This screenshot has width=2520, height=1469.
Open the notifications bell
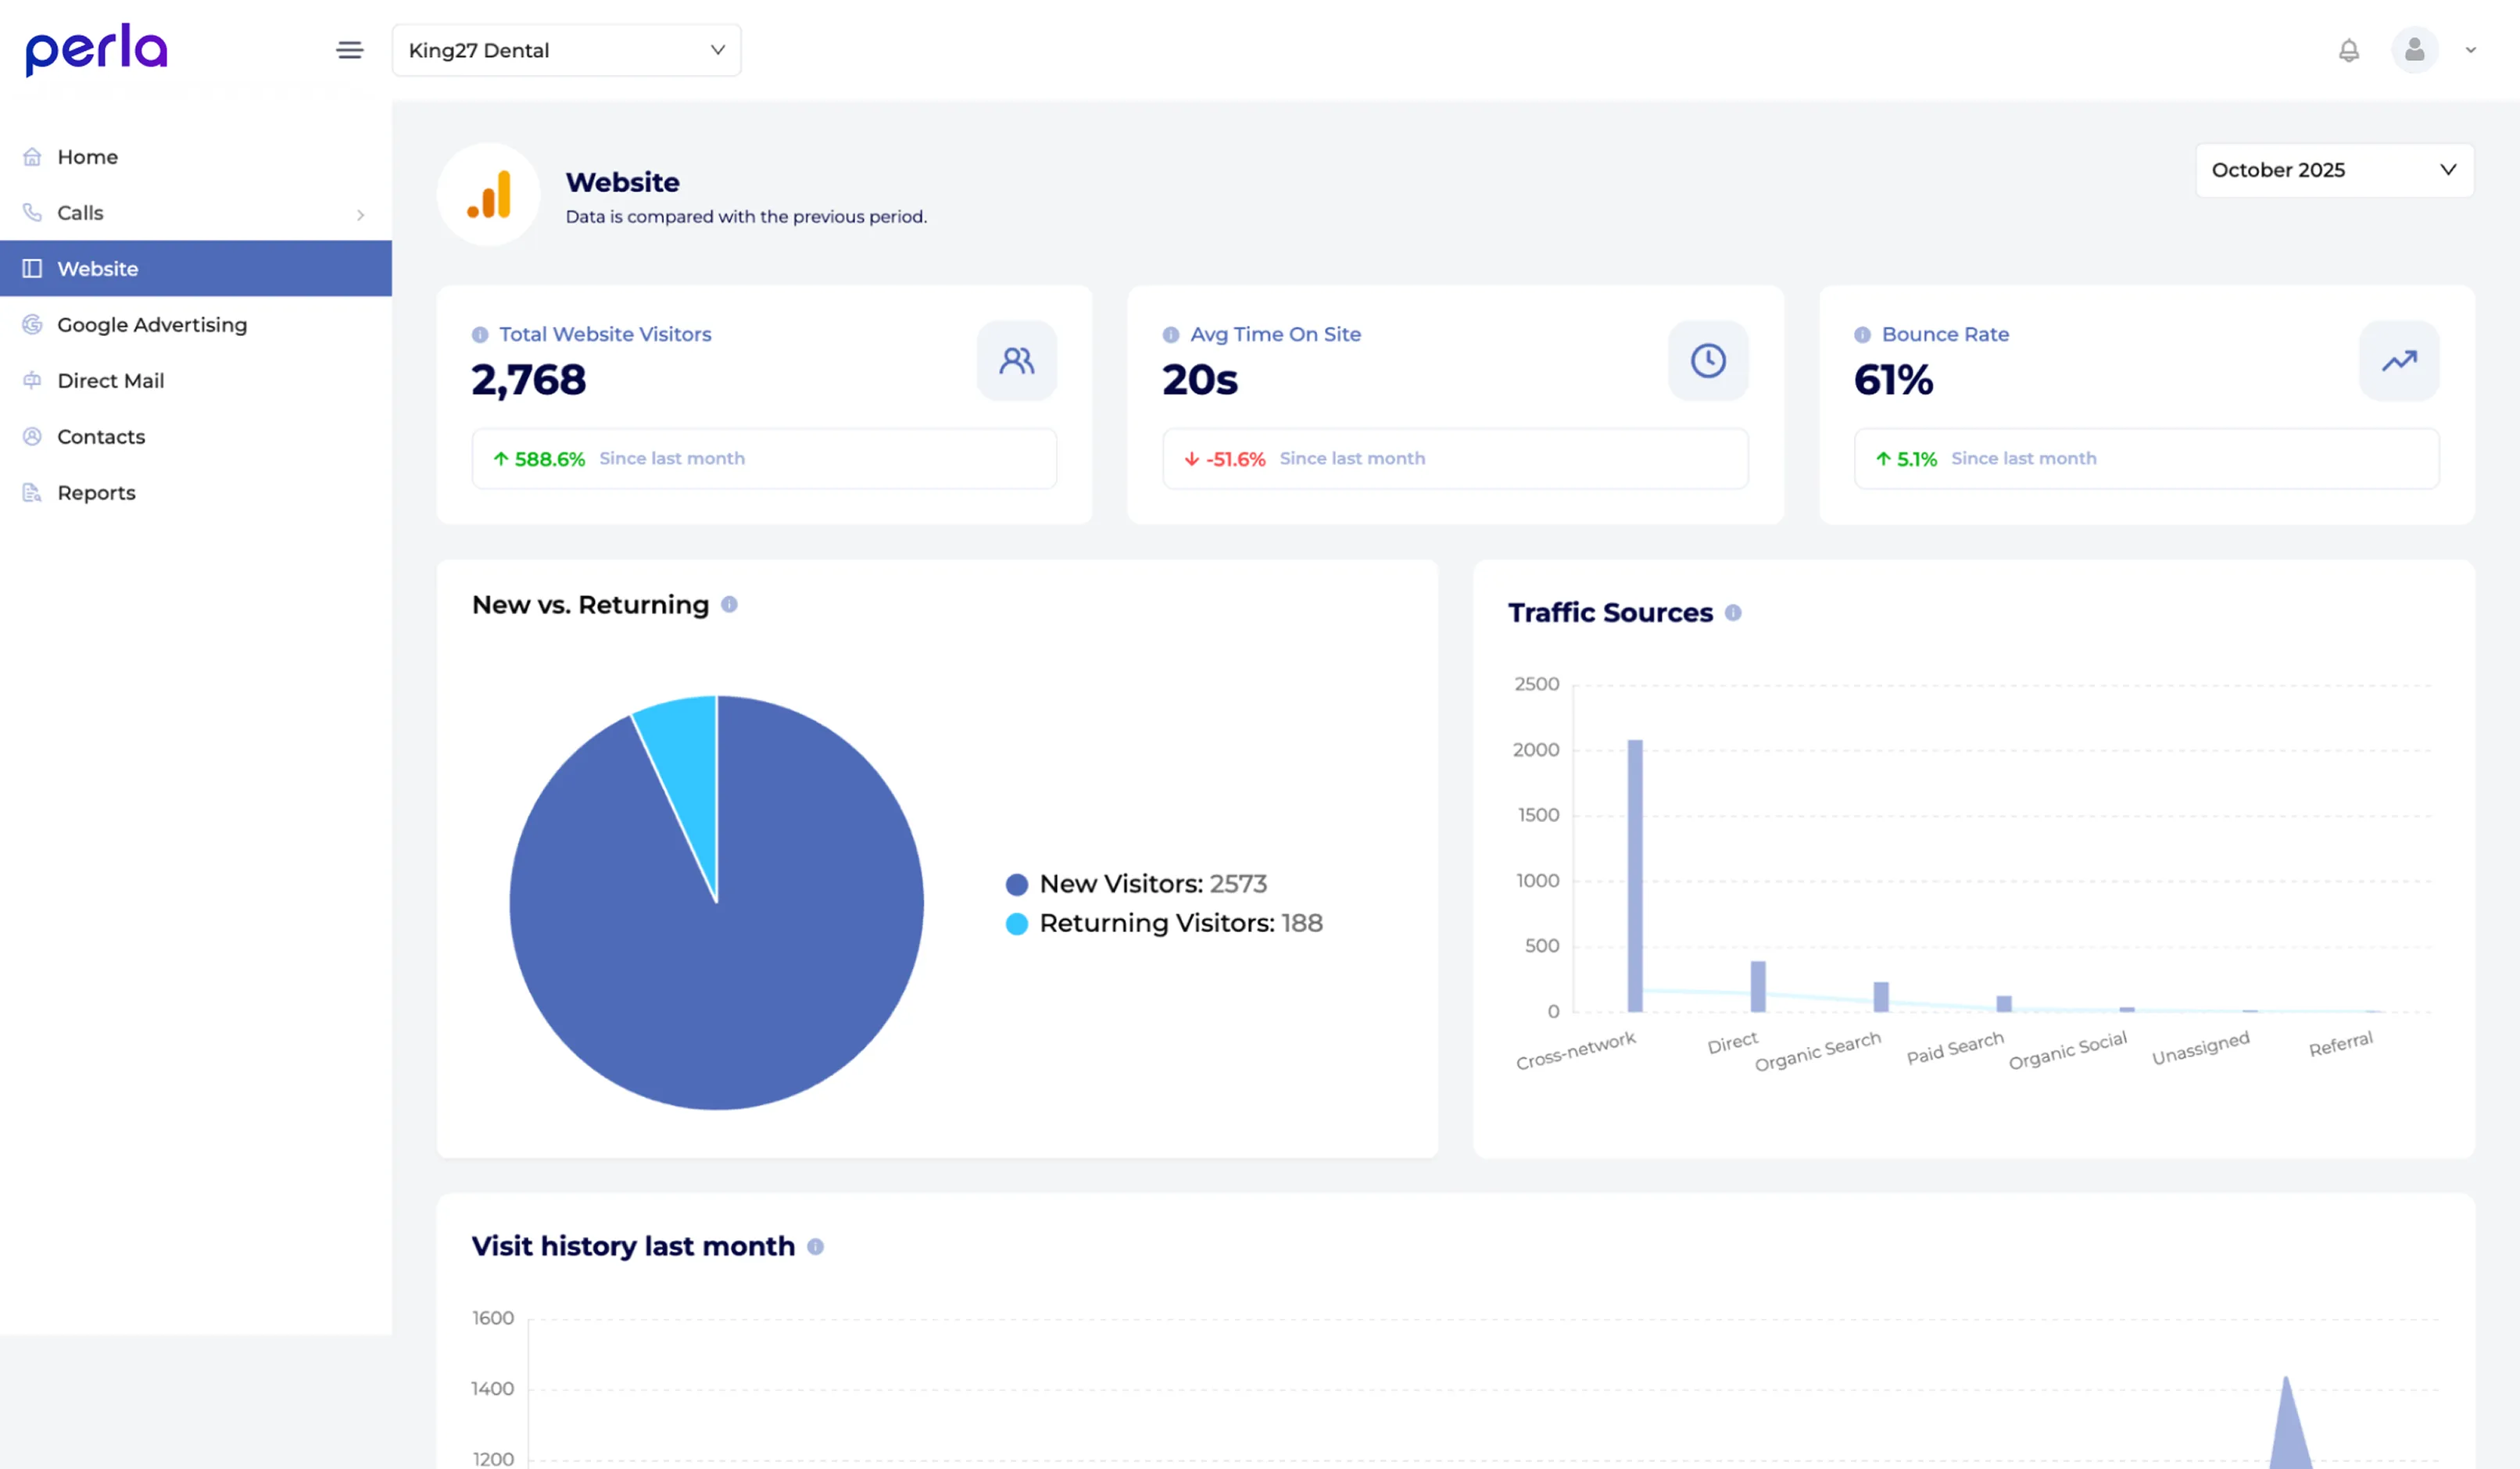(x=2348, y=50)
